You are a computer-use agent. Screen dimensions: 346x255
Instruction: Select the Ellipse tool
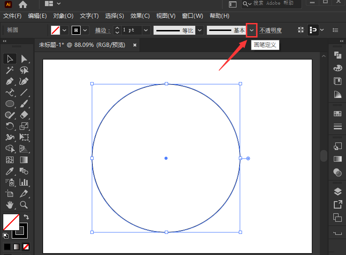9,104
